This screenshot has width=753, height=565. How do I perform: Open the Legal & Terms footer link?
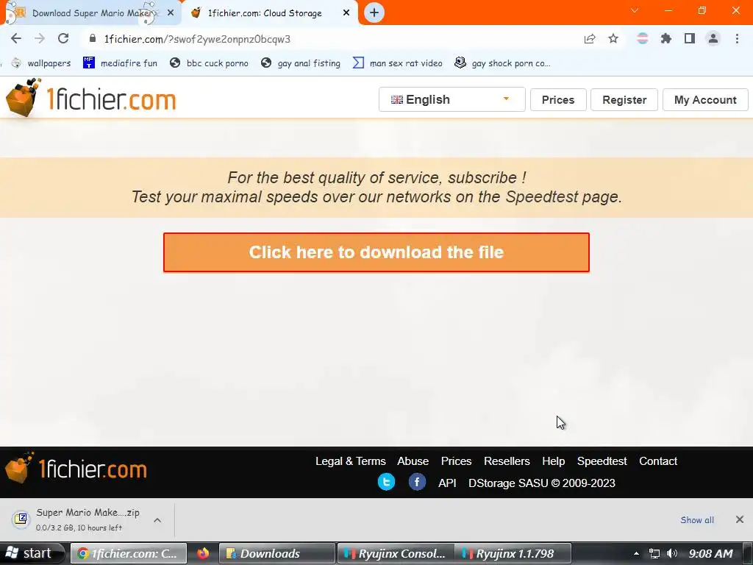coord(351,461)
